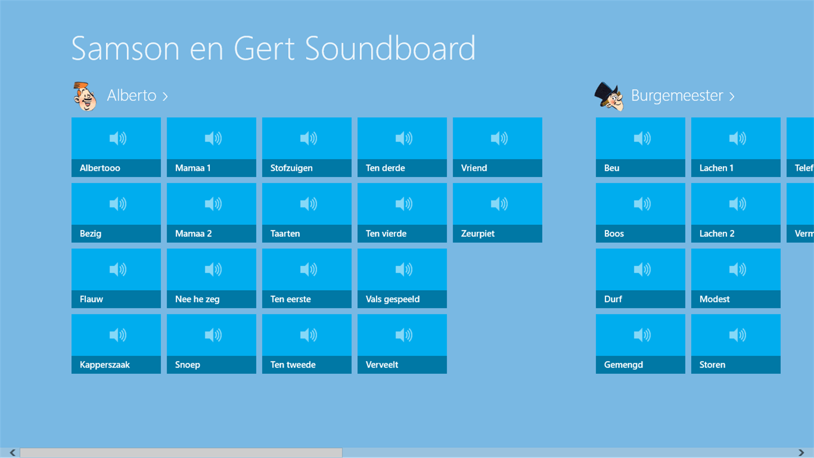The width and height of the screenshot is (814, 458).
Task: Play the Mamaa 2 sound
Action: point(211,213)
